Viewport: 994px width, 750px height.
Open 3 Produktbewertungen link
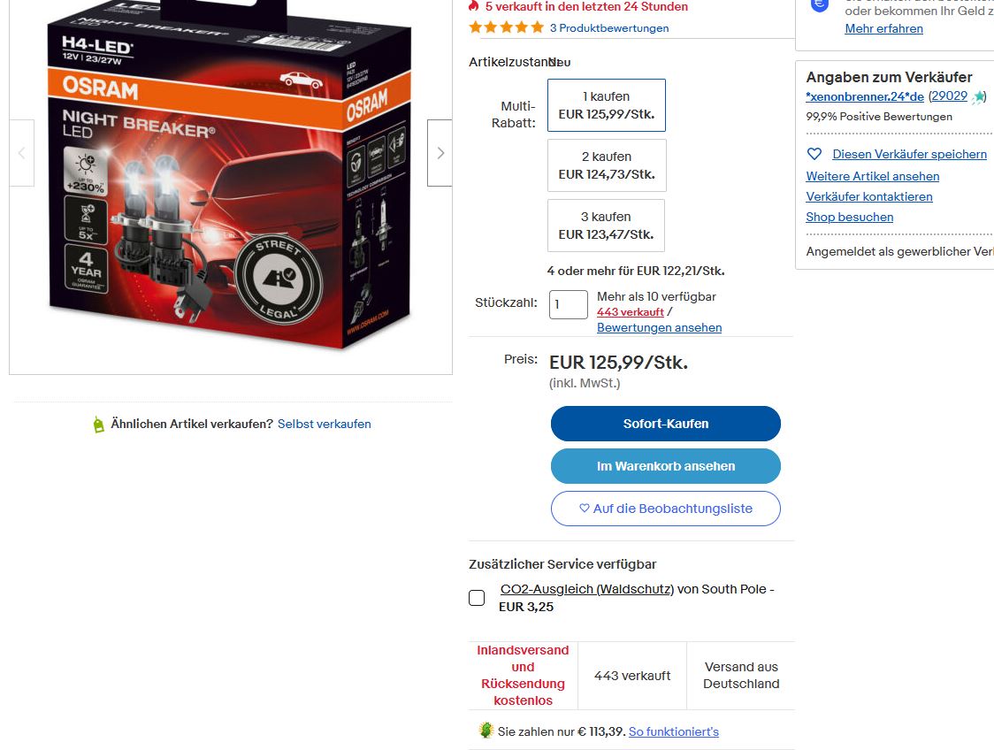609,28
